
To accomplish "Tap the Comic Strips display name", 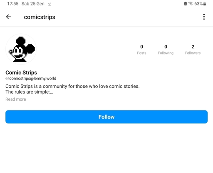I will tap(21, 72).
